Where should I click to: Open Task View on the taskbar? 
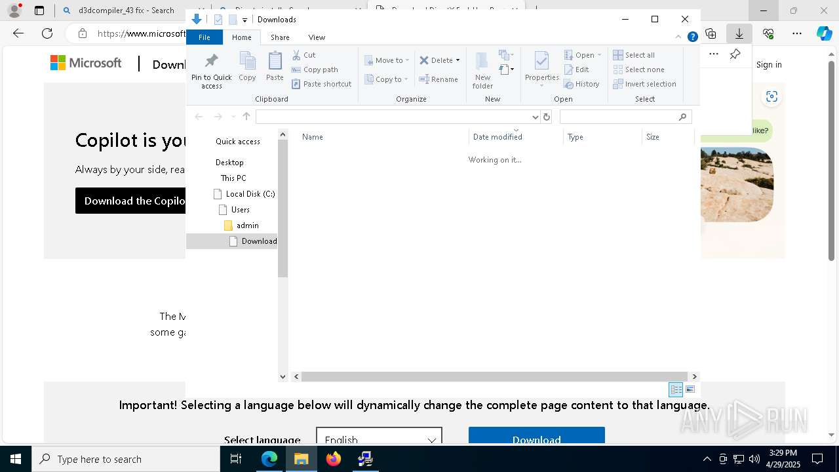(x=236, y=459)
